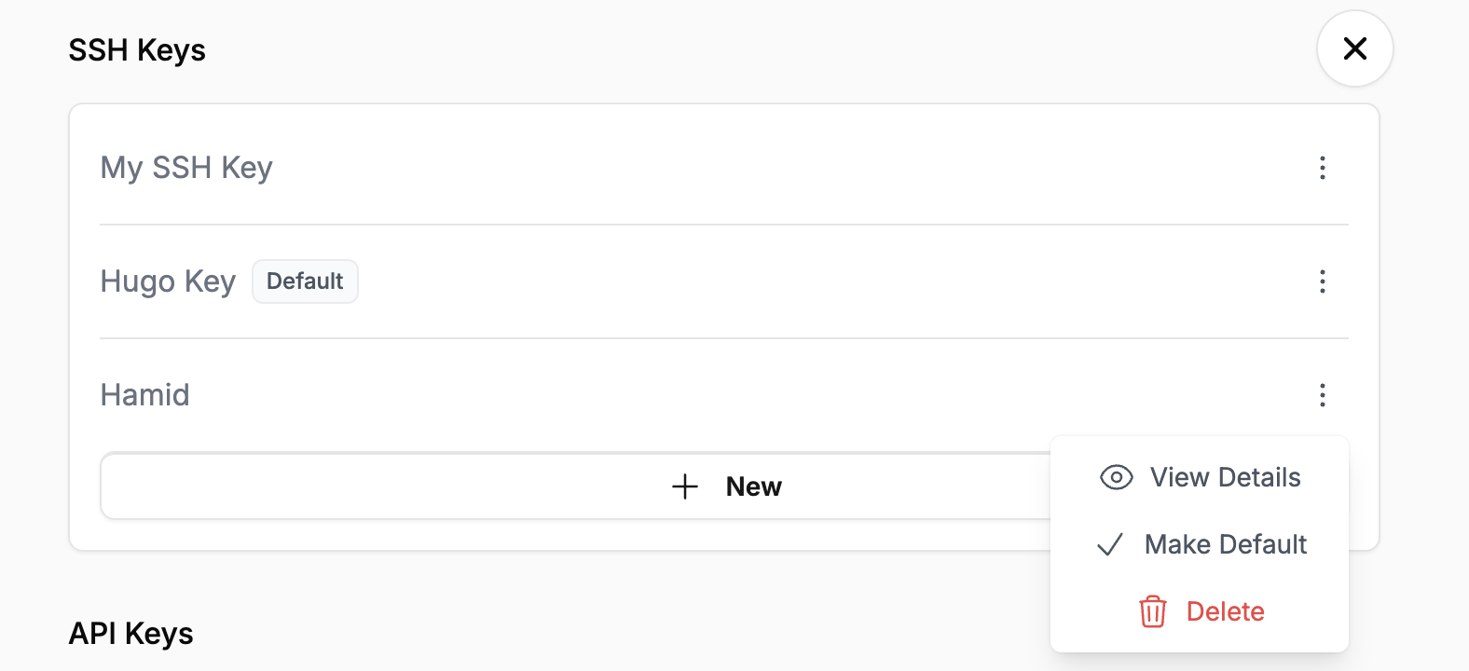Click the checkmark icon beside Make Default

pos(1110,544)
